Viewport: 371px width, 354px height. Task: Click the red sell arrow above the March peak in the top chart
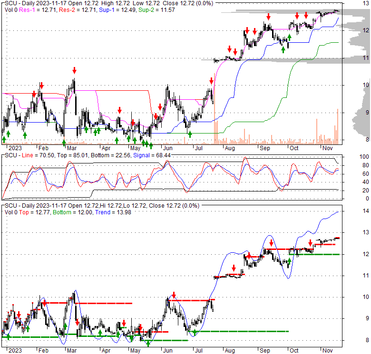click(x=75, y=70)
